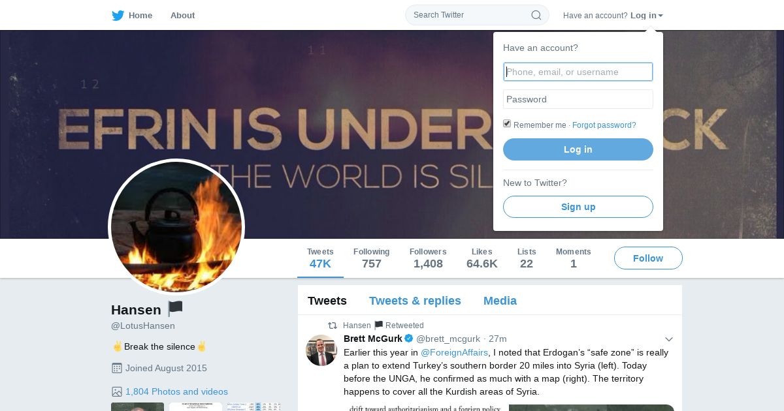Click Brett McGurk's verified badge

pos(409,339)
